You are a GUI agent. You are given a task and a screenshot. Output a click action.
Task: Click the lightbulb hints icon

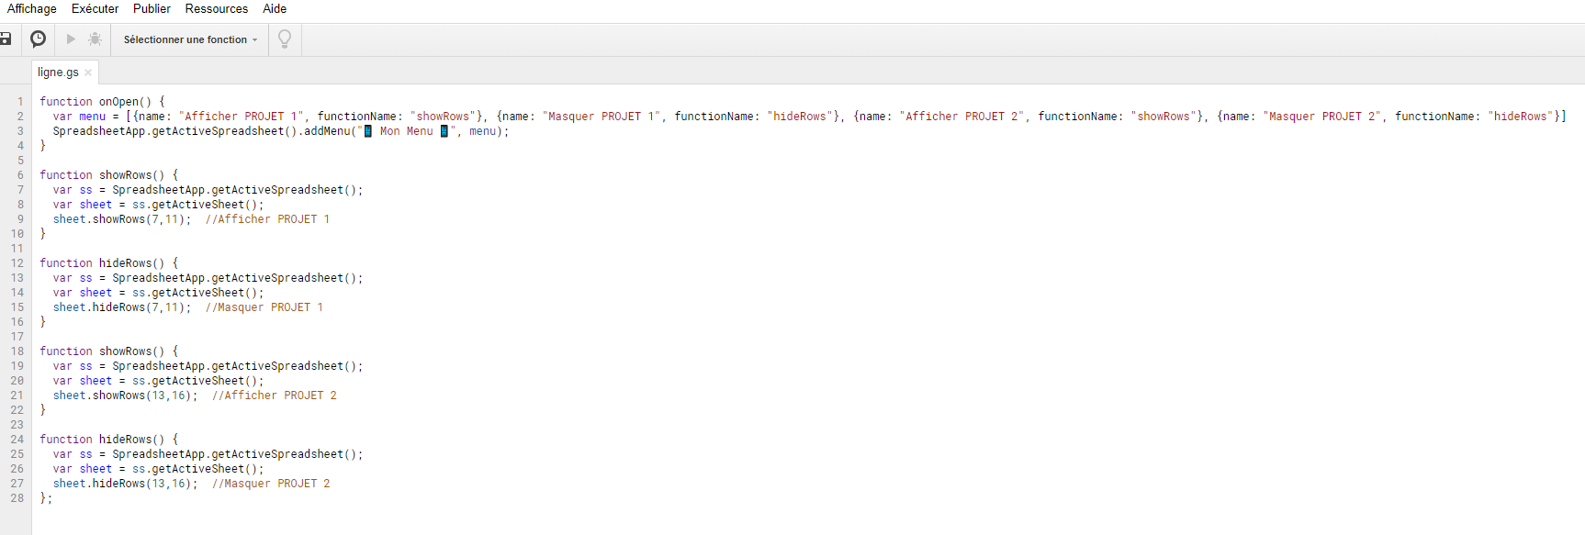(x=285, y=39)
